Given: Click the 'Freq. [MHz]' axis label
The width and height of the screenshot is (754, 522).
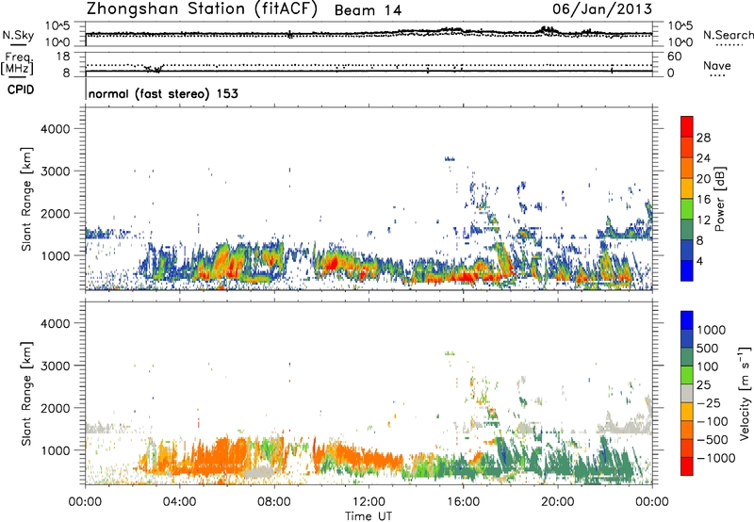Looking at the screenshot, I should pos(18,64).
